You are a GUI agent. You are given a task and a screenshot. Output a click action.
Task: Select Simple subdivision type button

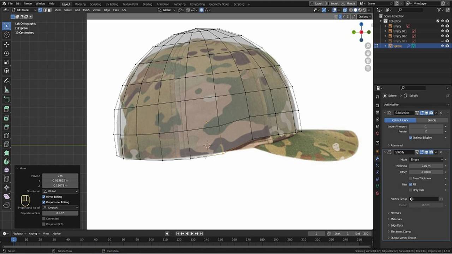click(432, 120)
